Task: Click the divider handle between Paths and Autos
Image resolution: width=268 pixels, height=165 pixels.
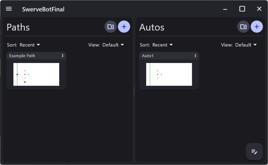Action: pyautogui.click(x=134, y=91)
